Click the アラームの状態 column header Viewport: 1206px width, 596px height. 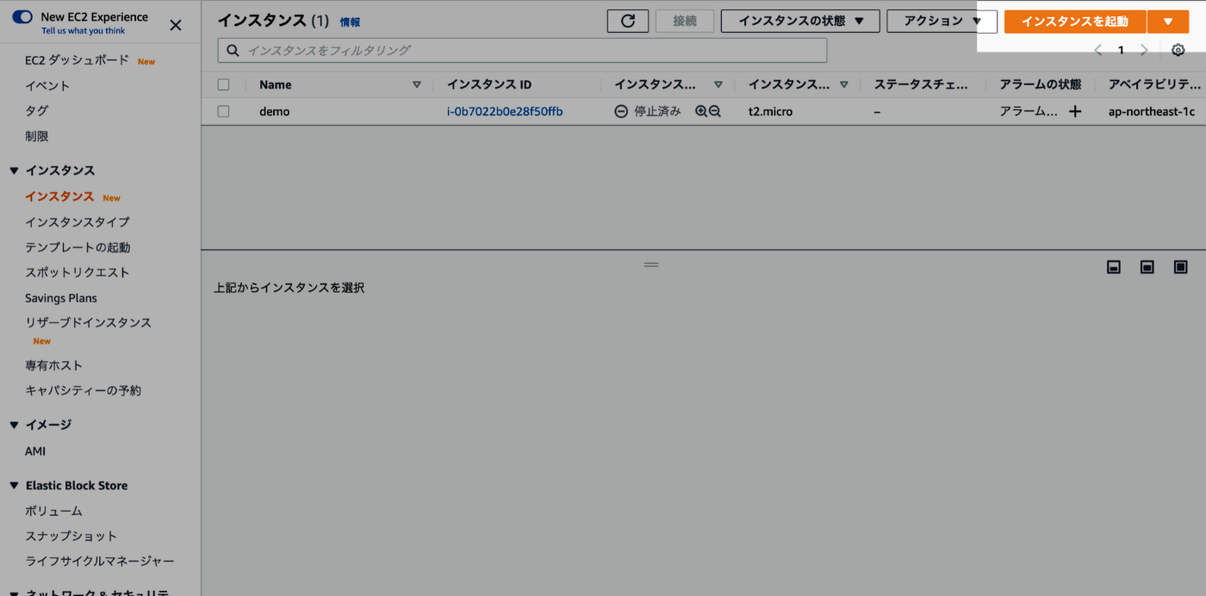1041,84
